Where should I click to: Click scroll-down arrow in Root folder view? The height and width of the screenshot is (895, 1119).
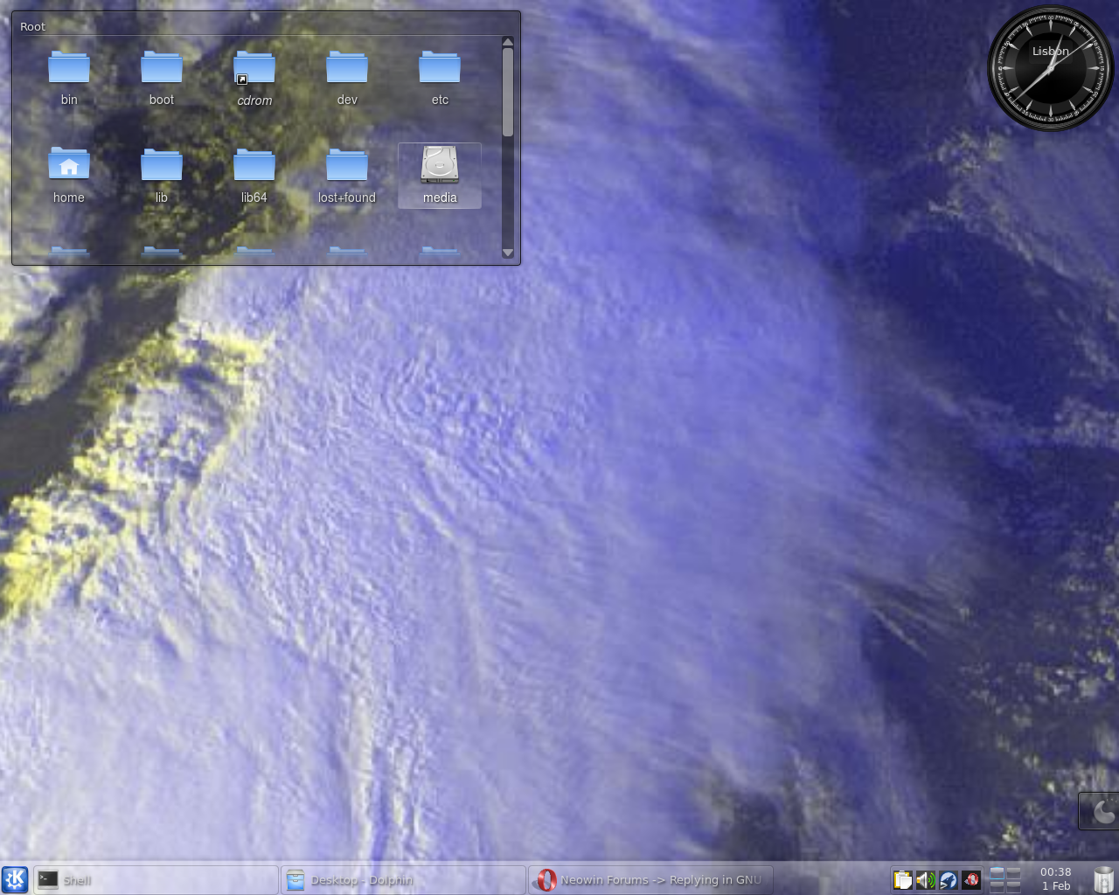[x=508, y=253]
